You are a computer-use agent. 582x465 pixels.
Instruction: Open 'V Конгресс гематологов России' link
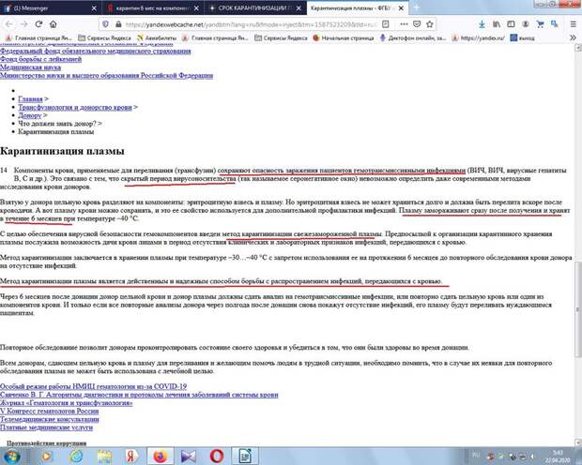point(50,411)
